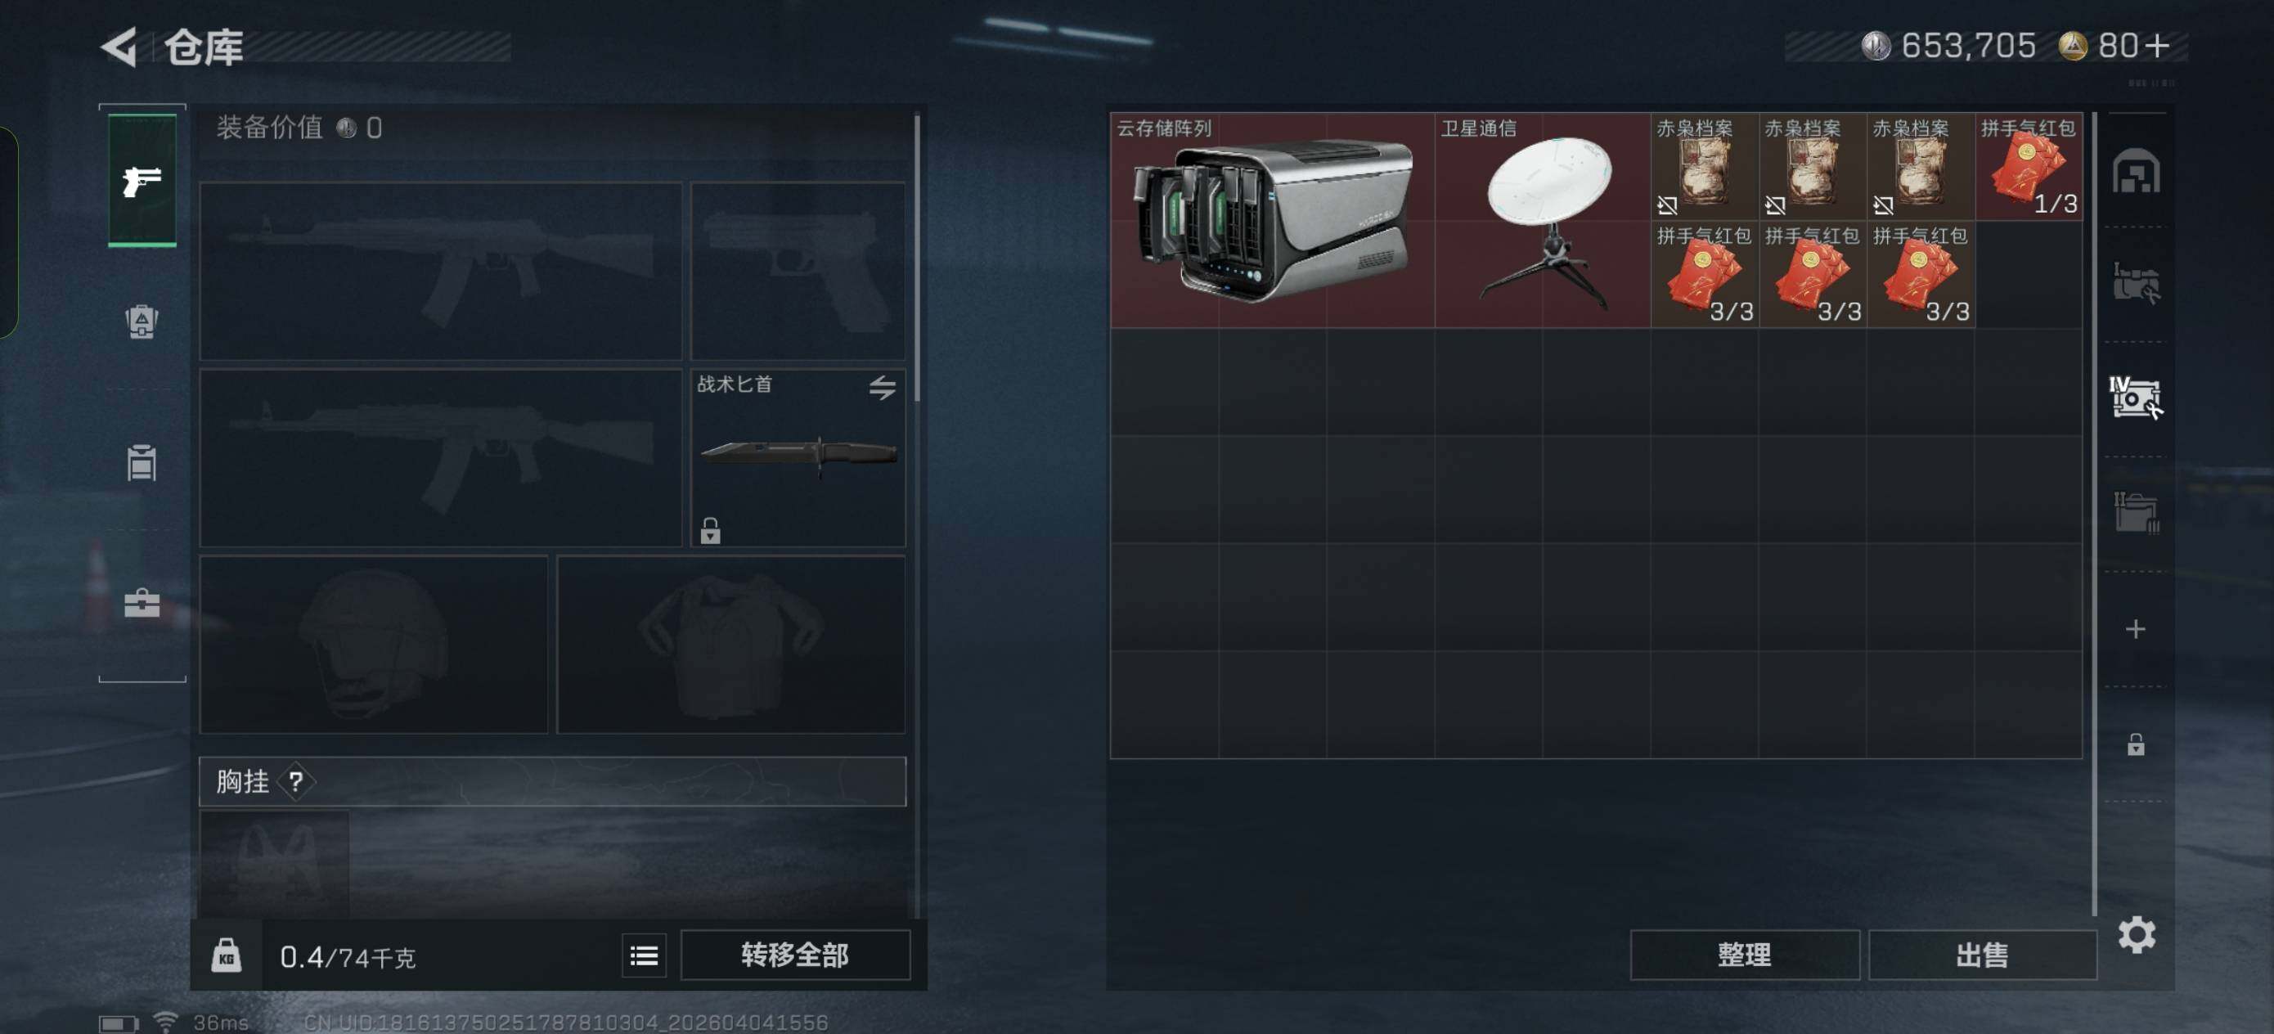This screenshot has width=2274, height=1034.
Task: Open the safe box briefcase sidebar icon
Action: click(x=142, y=603)
